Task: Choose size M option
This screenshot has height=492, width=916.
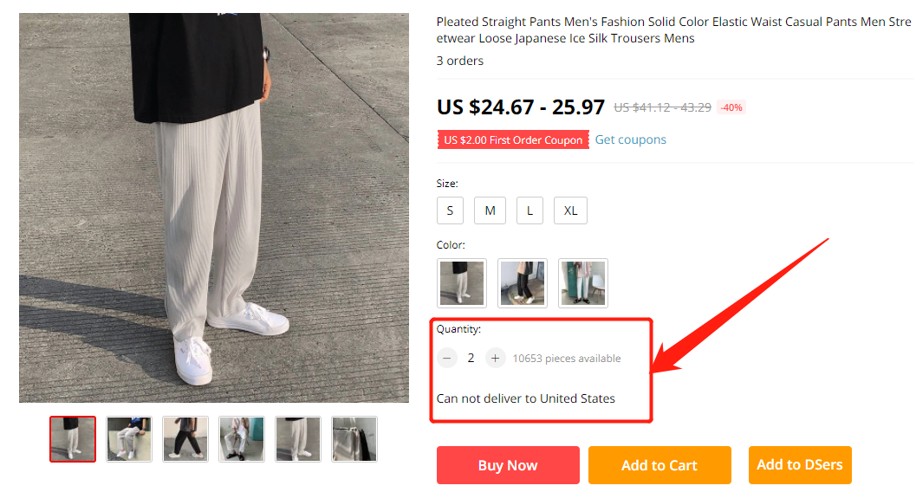Action: (490, 210)
